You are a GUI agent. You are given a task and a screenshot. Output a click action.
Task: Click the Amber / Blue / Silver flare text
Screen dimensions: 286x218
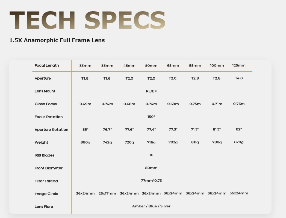[151, 206]
